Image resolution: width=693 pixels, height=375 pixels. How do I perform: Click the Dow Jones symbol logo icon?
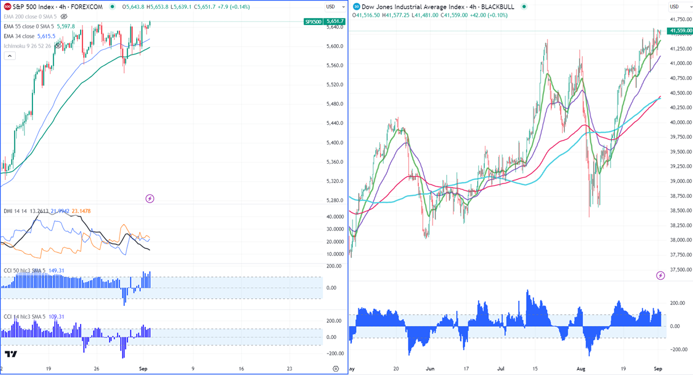coord(356,6)
